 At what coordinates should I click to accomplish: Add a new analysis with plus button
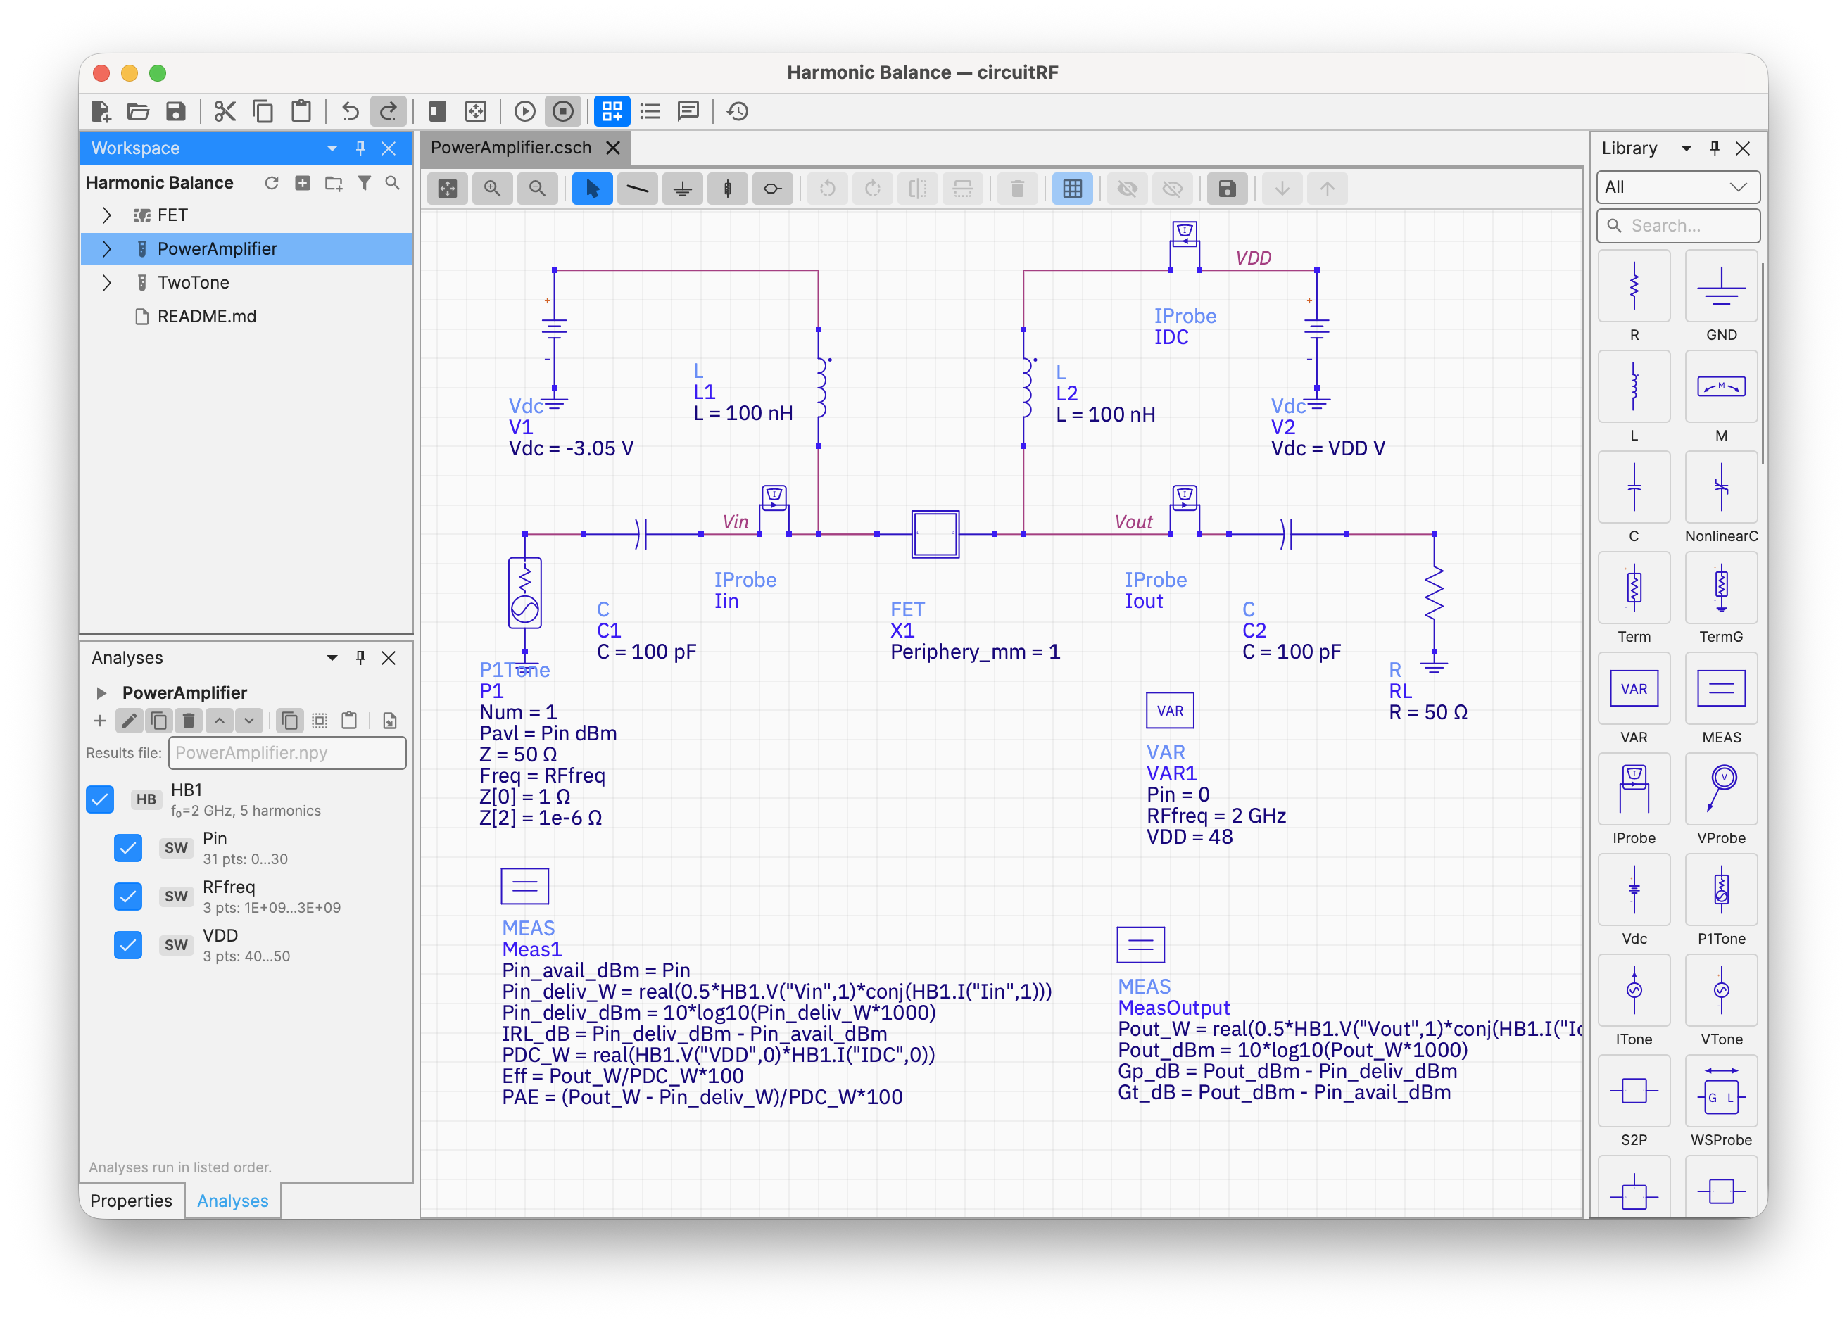(x=99, y=721)
